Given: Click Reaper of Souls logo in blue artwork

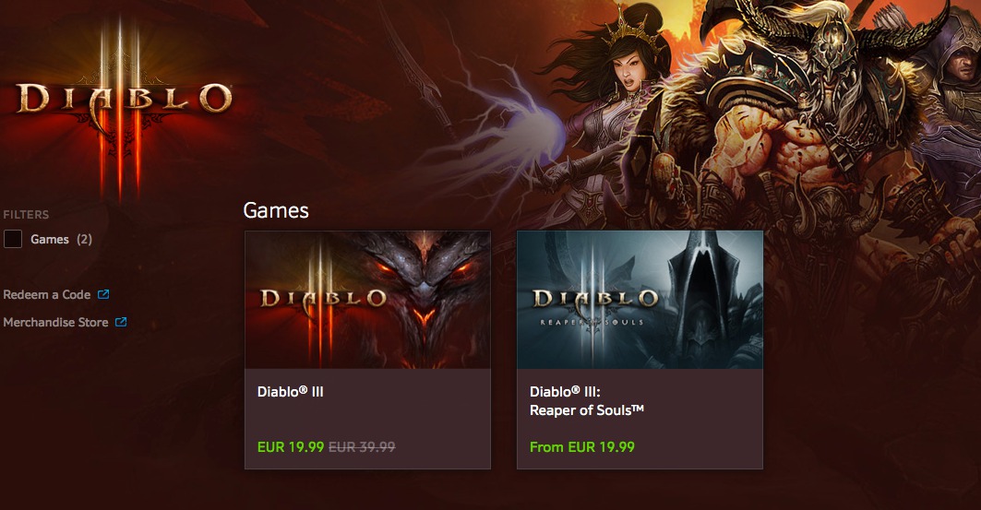Looking at the screenshot, I should pos(595,303).
